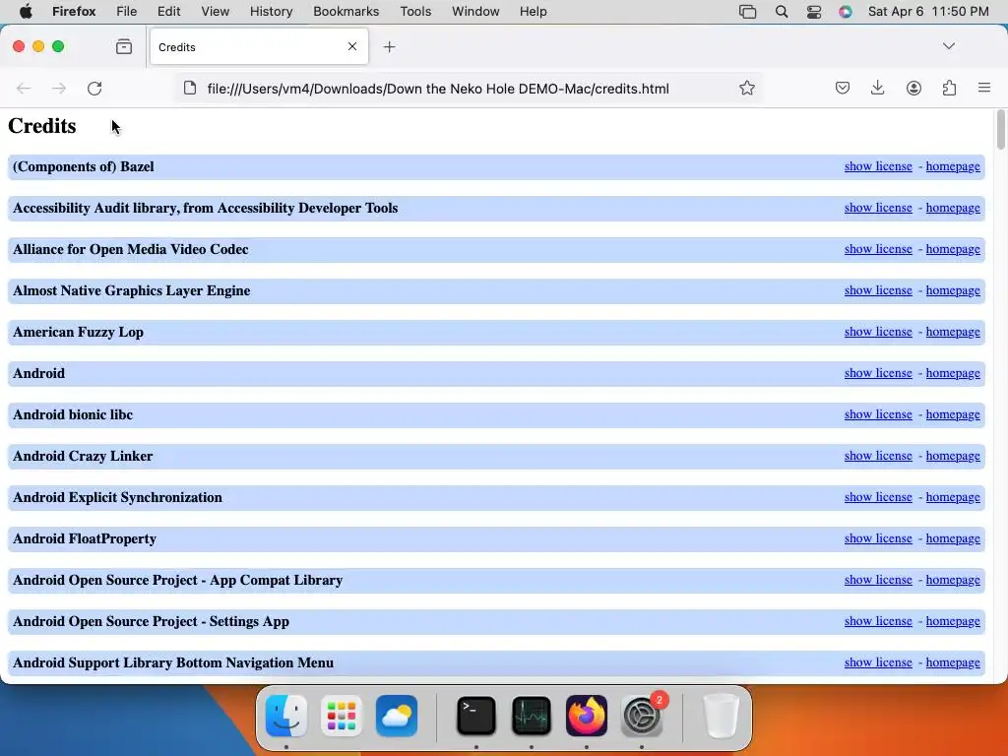Open the Bookmarks menu
The width and height of the screenshot is (1008, 756).
coord(346,12)
